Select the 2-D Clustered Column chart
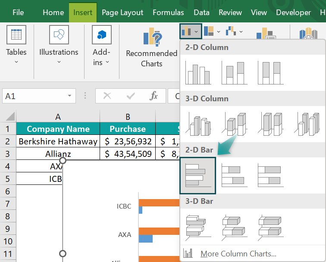This screenshot has width=326, height=262. tap(198, 72)
